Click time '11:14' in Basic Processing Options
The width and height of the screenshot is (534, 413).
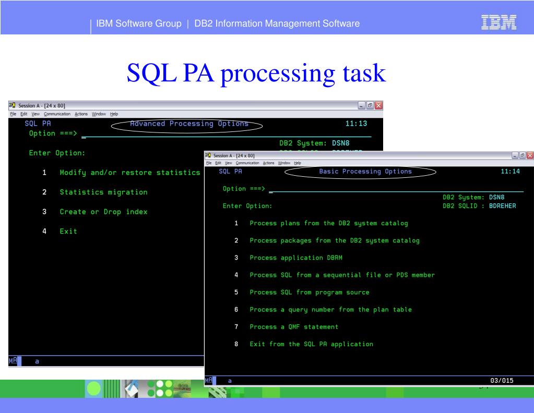click(510, 172)
